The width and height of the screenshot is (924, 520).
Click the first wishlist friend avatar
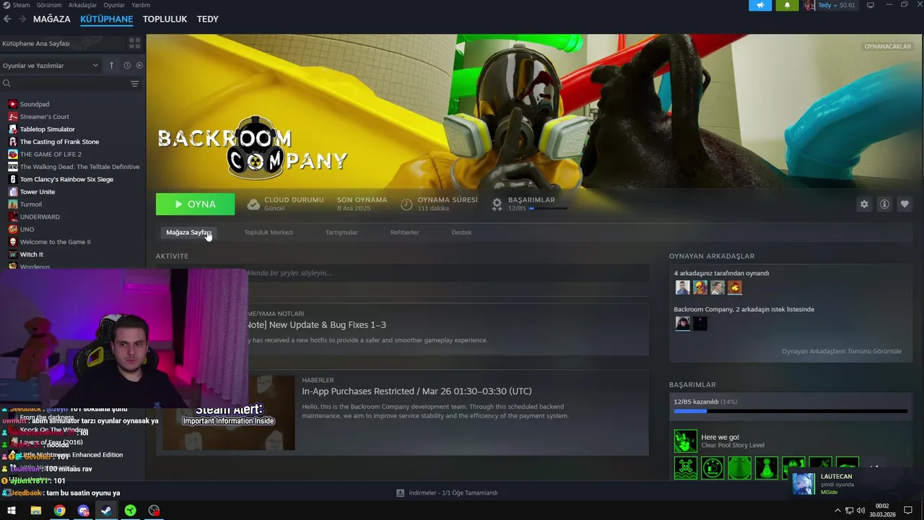click(682, 324)
